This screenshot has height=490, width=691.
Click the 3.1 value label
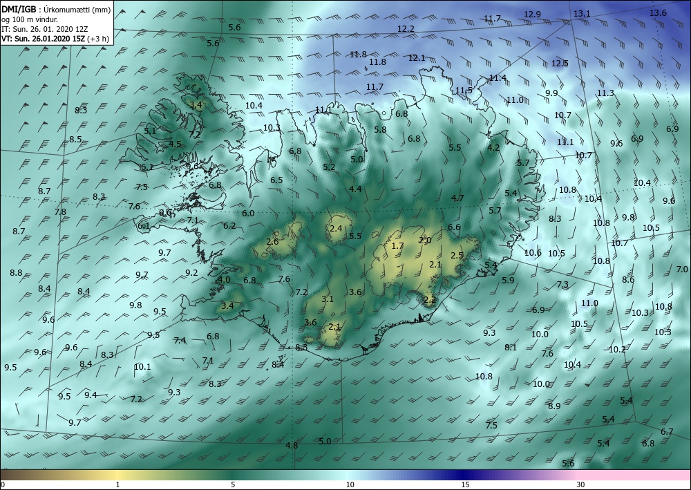pyautogui.click(x=328, y=299)
